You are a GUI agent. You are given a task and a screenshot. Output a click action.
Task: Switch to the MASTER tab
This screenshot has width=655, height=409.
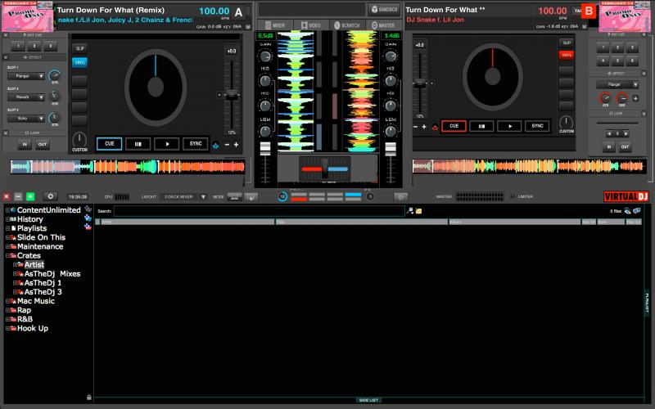click(383, 25)
